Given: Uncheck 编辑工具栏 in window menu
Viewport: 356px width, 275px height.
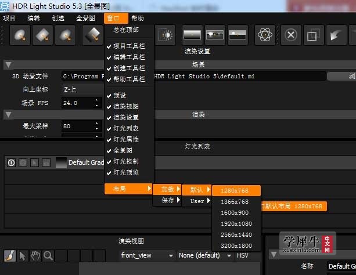Looking at the screenshot, I should point(129,57).
